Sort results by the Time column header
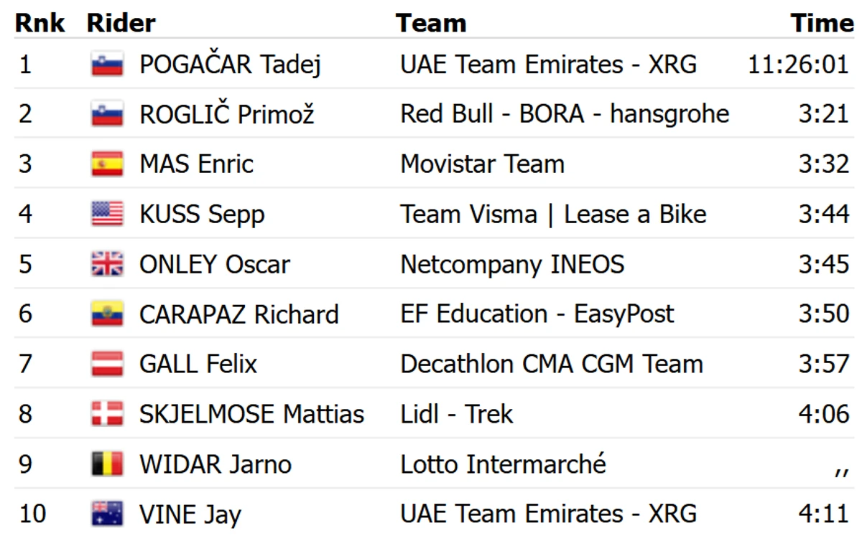862x536 pixels. pos(822,23)
